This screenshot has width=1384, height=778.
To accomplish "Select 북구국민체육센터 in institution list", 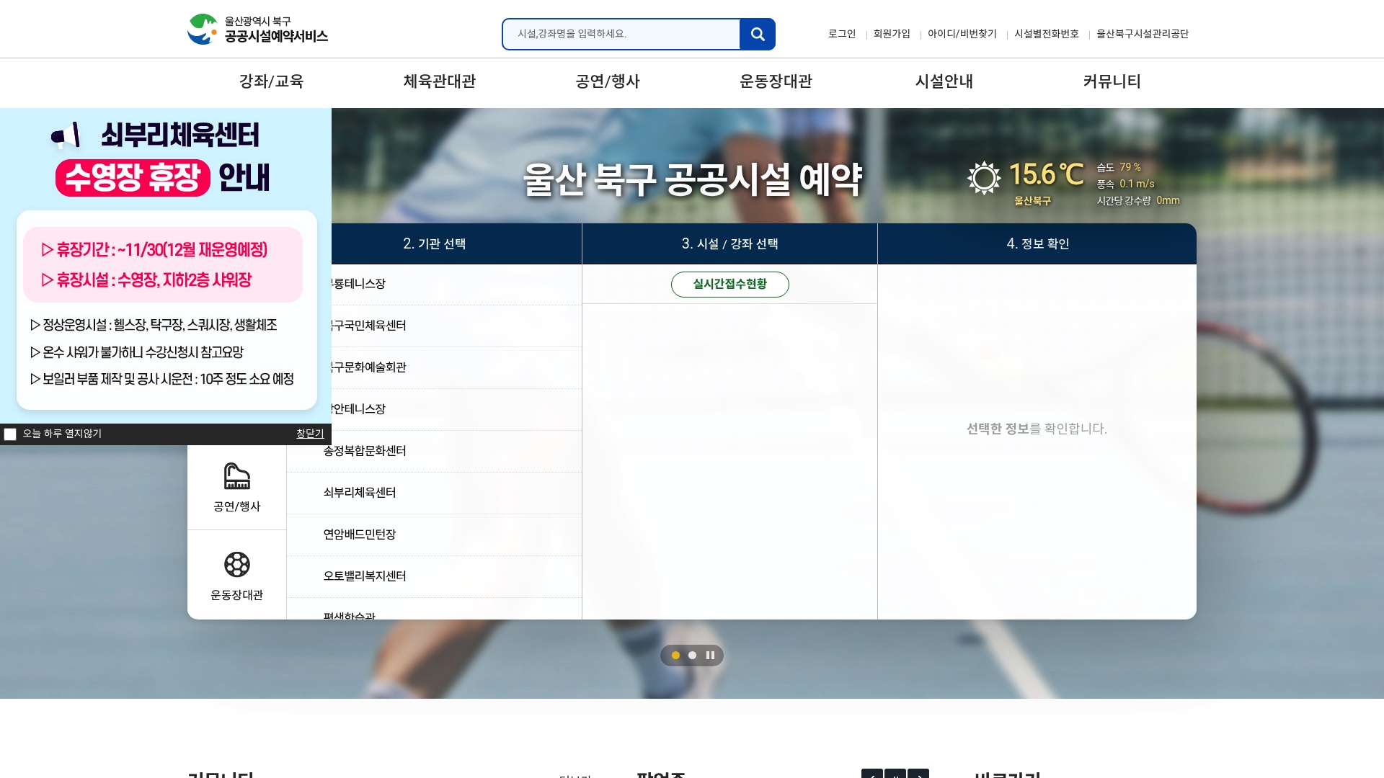I will (456, 326).
